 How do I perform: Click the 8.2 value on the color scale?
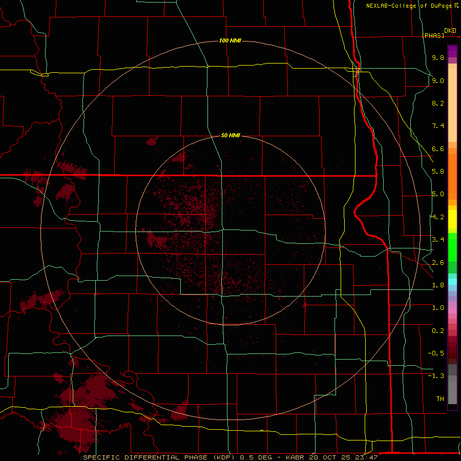tap(438, 103)
